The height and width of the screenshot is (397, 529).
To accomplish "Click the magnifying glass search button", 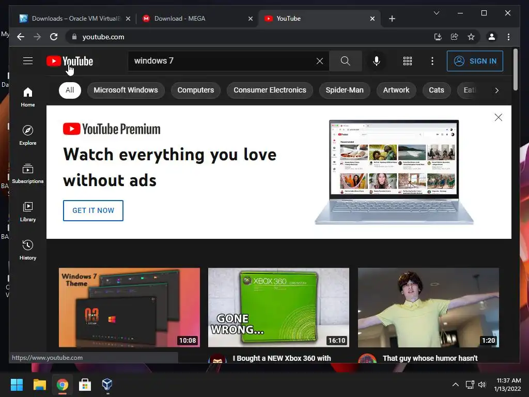I will tap(346, 61).
